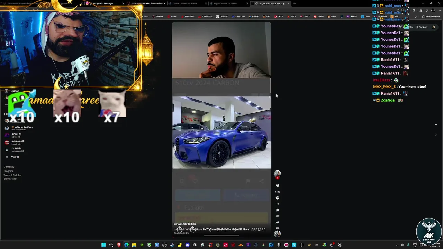443x249 pixels.
Task: Click See translation under the caption
Action: 181,233
